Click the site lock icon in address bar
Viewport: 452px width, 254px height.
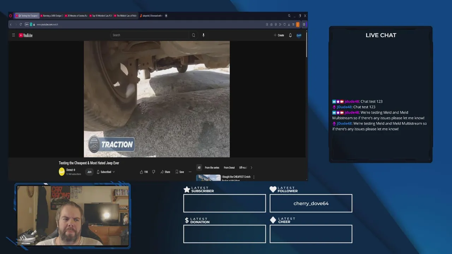[34, 24]
